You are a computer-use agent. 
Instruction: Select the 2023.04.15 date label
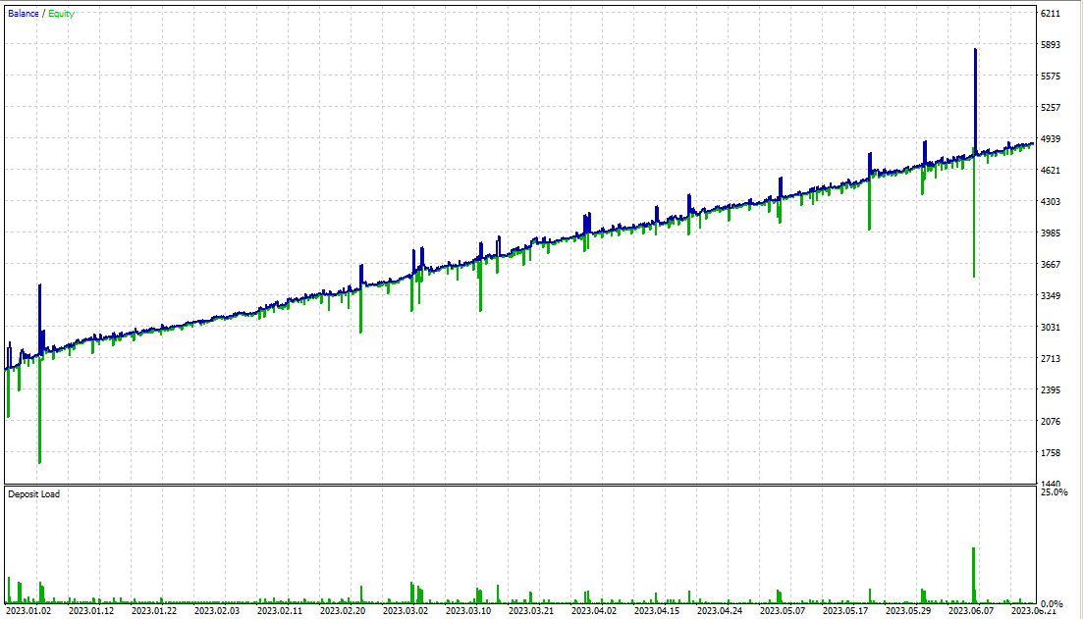657,611
